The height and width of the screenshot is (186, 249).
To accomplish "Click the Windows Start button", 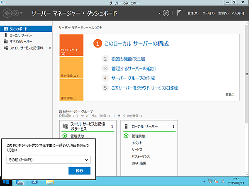I will (x=6, y=182).
